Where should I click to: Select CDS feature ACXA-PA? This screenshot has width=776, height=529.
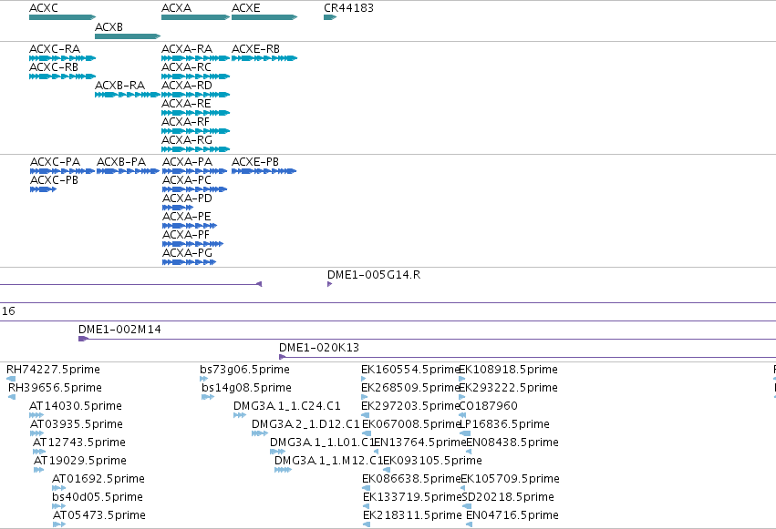point(194,171)
